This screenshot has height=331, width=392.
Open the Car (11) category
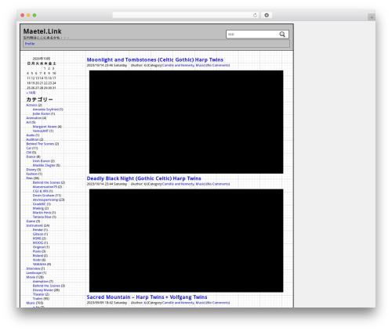[x=29, y=148]
